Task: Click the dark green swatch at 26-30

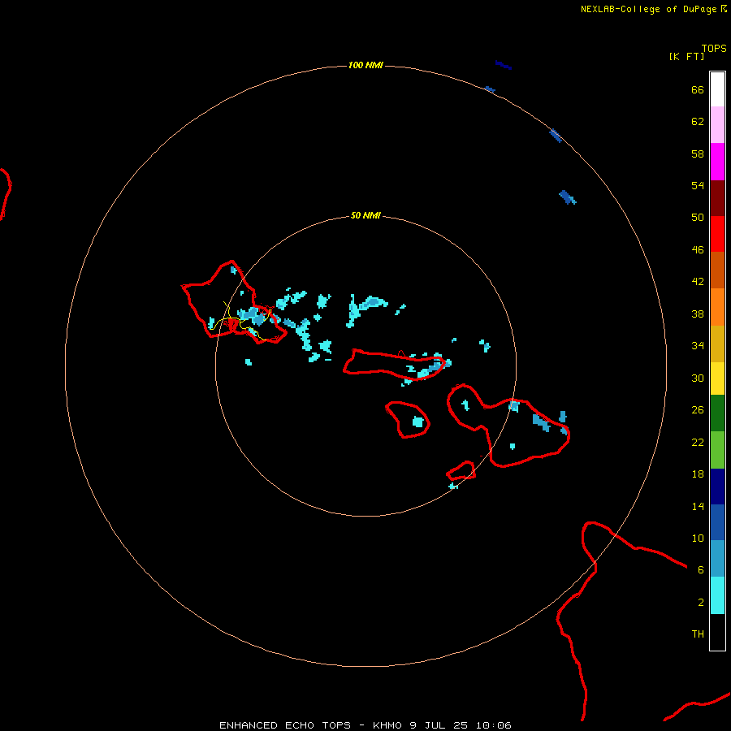Action: (x=717, y=413)
